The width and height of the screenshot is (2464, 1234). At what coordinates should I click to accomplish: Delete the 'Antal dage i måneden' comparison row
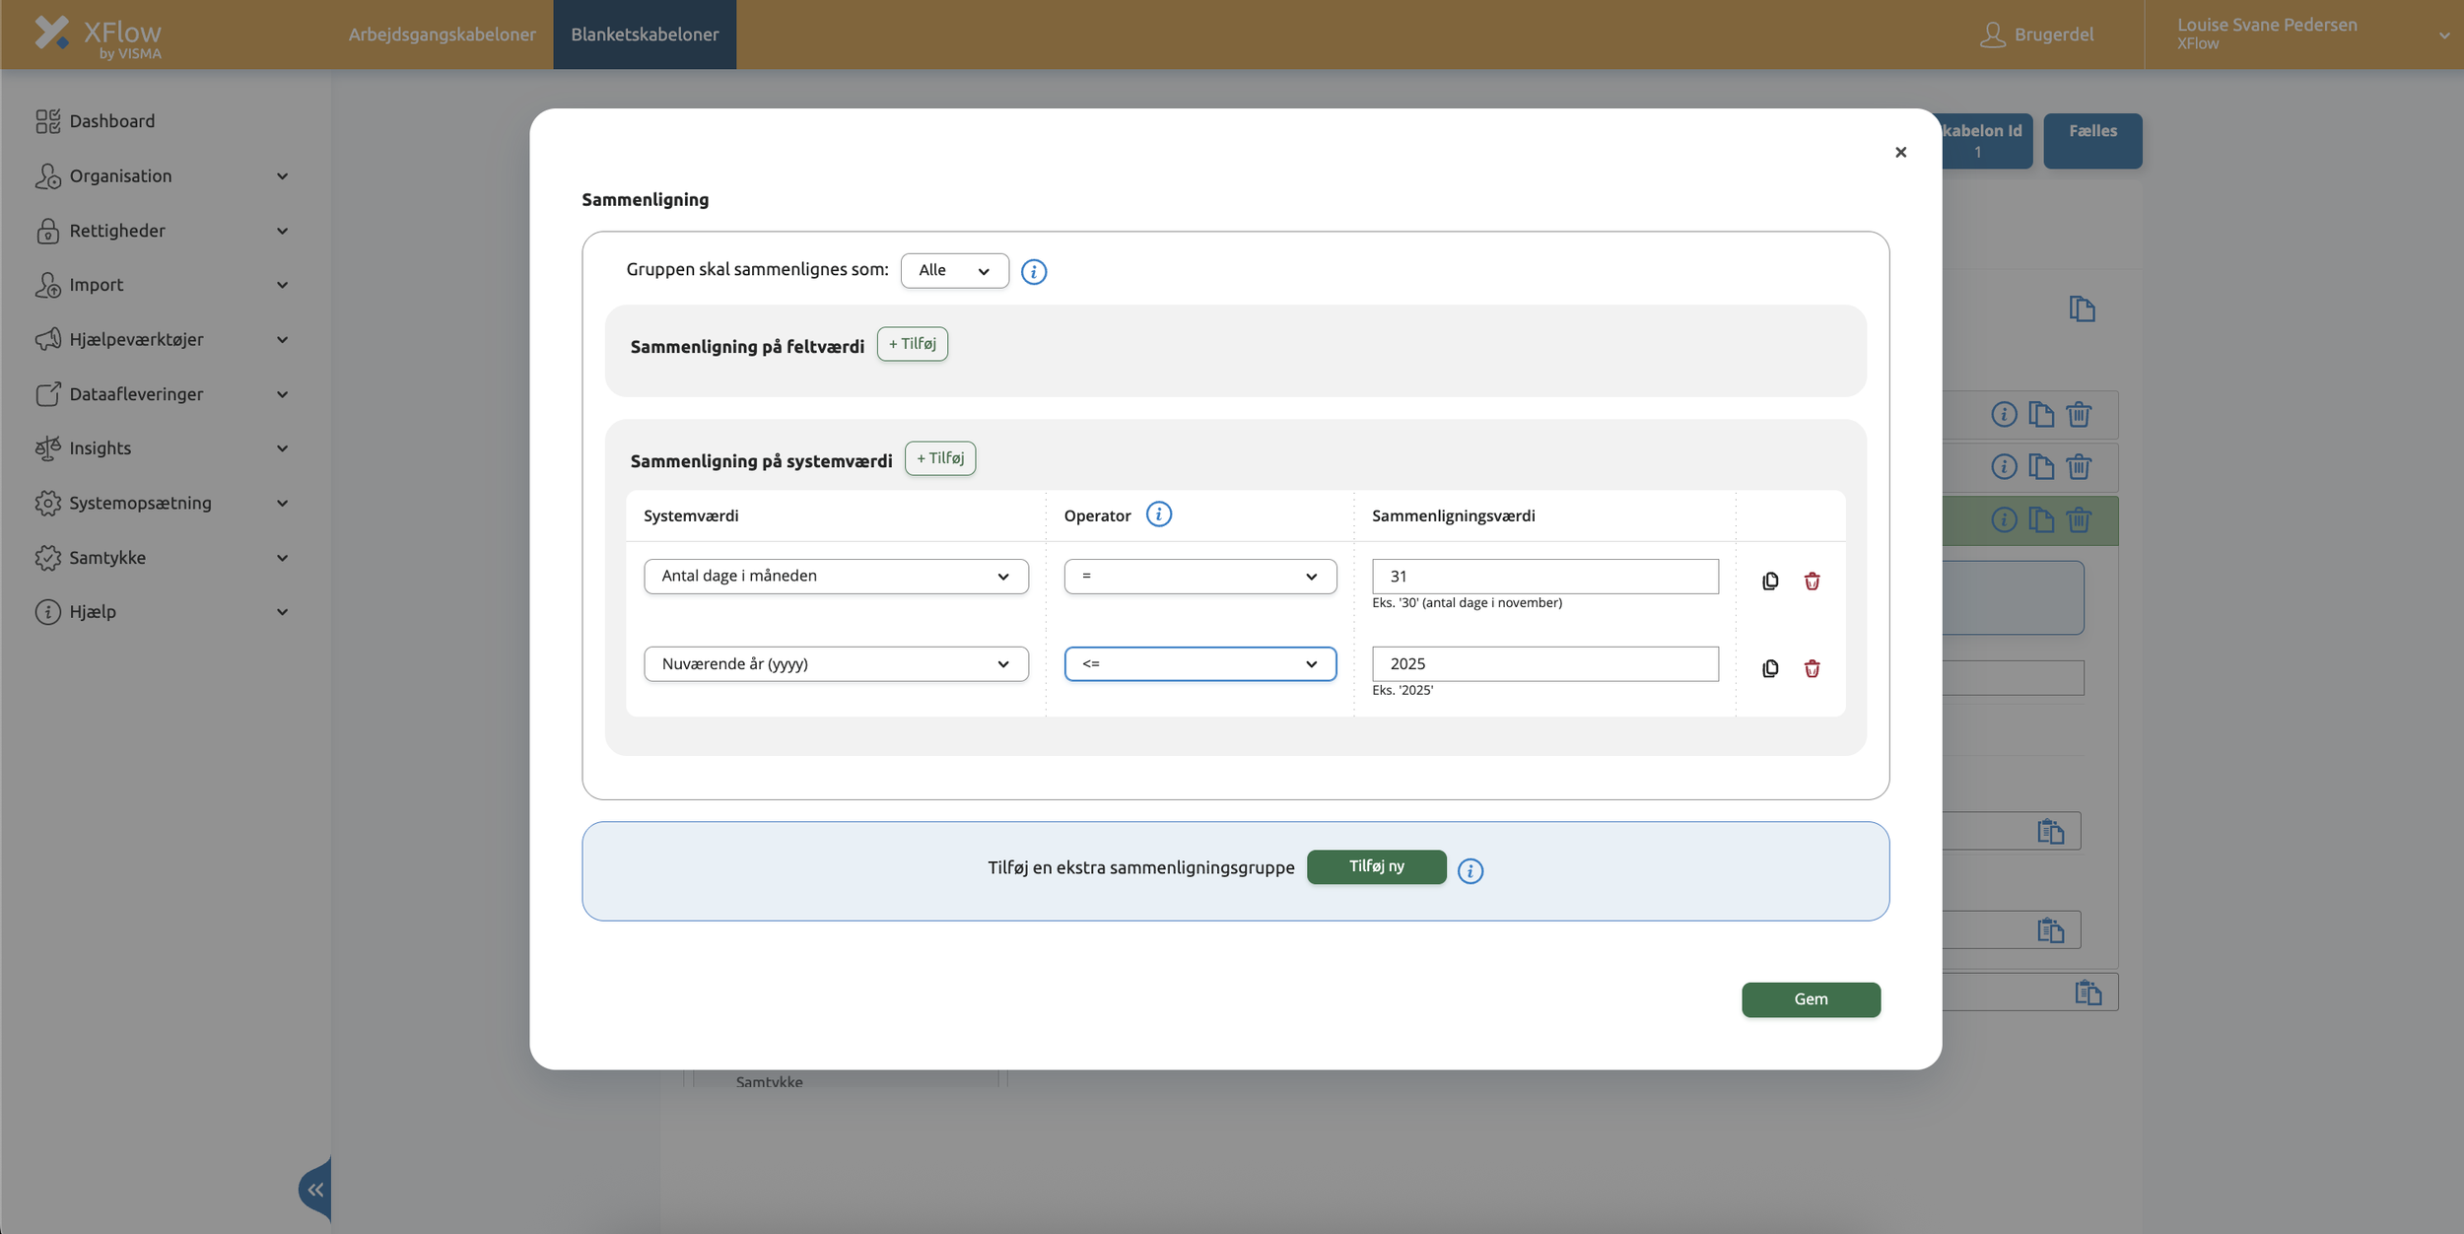pyautogui.click(x=1812, y=582)
